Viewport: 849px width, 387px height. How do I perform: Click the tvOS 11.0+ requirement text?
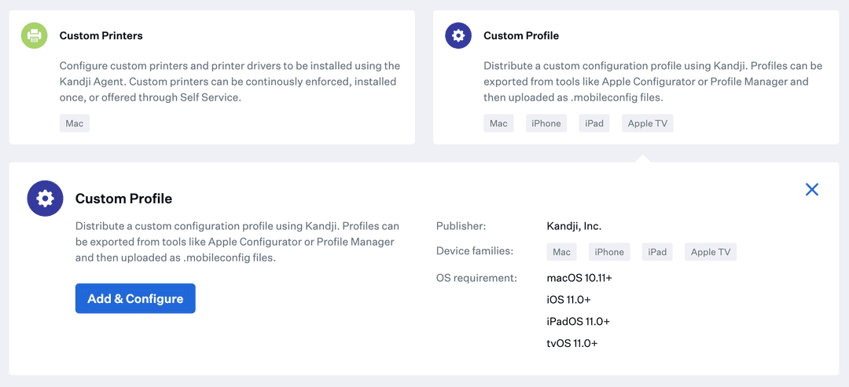(x=572, y=343)
